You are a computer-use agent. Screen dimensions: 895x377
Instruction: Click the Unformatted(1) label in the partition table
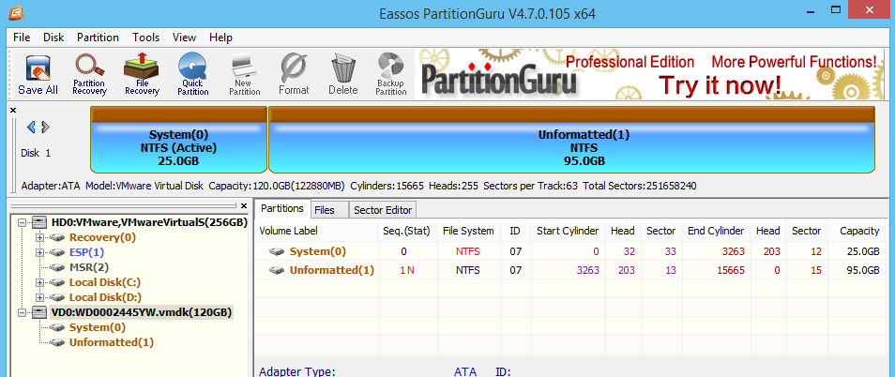(331, 270)
